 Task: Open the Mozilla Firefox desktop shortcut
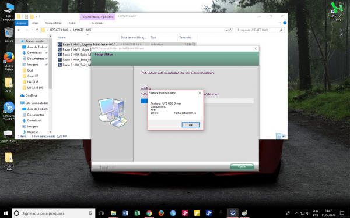(x=9, y=62)
